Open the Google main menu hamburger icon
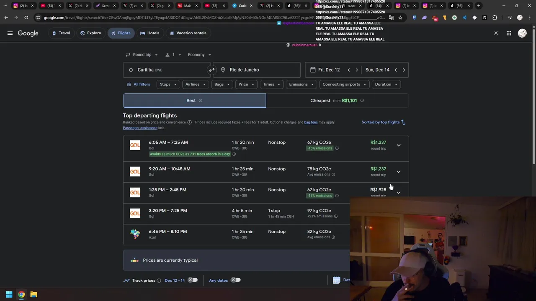 [x=10, y=33]
